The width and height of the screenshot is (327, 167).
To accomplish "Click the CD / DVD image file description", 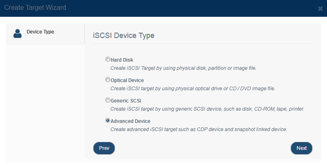I will 193,89.
